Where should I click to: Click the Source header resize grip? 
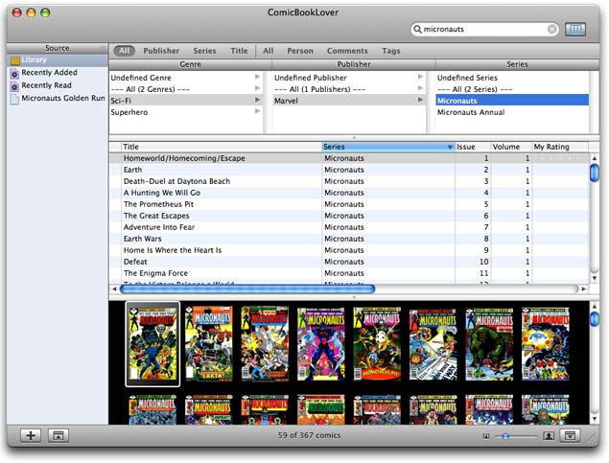pos(104,48)
